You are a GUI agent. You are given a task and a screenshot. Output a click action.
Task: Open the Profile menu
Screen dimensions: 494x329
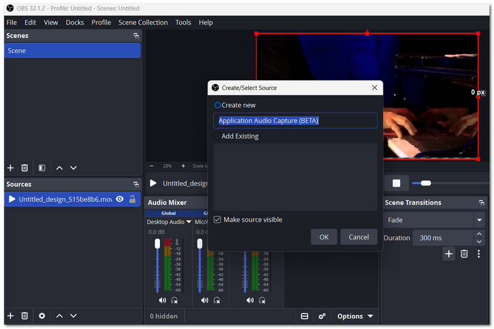[x=101, y=22]
